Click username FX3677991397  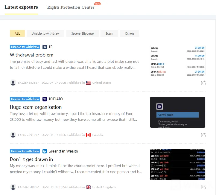pos(28,135)
